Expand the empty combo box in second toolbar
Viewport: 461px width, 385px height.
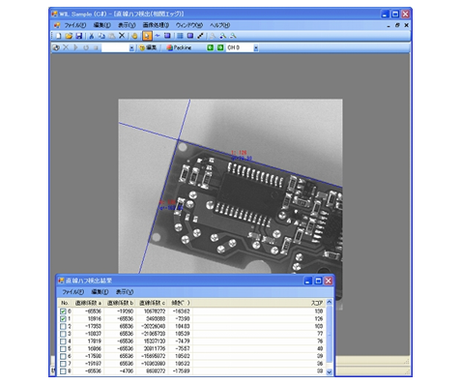point(131,48)
